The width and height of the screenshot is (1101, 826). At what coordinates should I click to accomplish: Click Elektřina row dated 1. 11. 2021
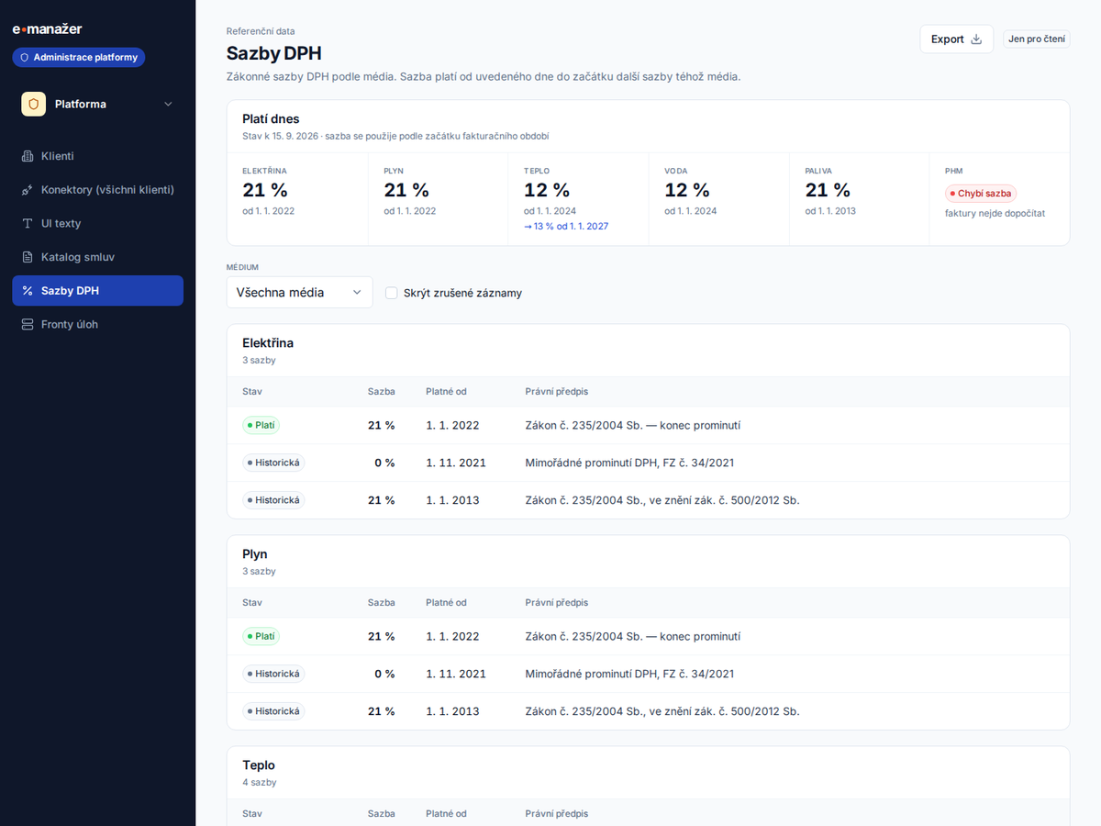[648, 463]
